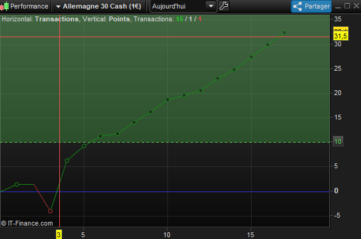The width and height of the screenshot is (361, 239).
Task: Open the Aujourd'hui period dropdown
Action: tap(183, 6)
